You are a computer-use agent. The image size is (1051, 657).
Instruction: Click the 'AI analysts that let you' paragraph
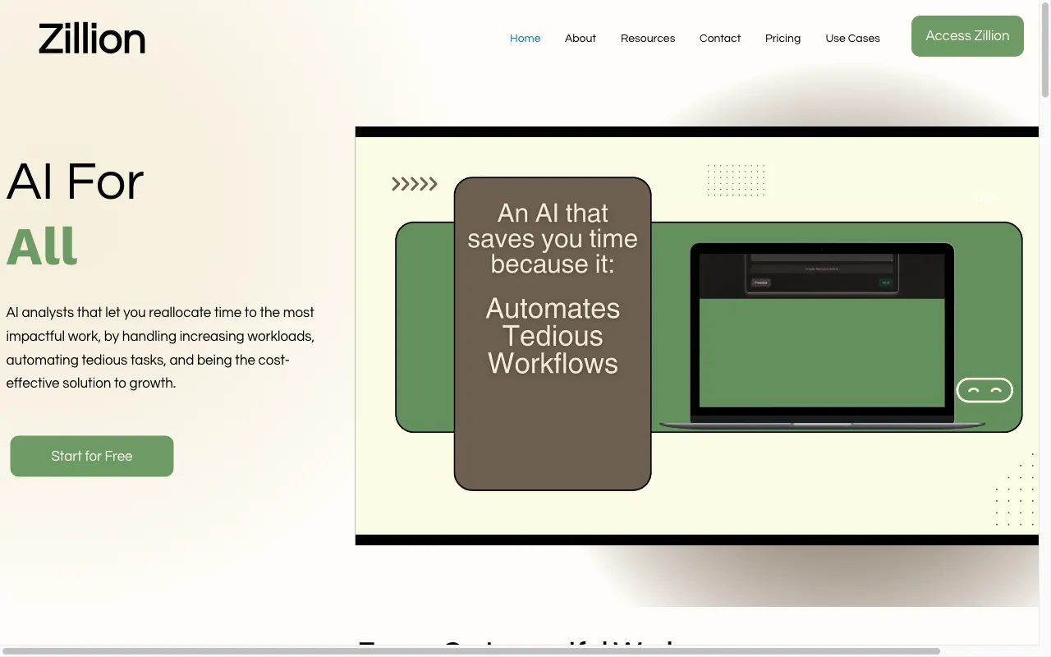point(161,347)
